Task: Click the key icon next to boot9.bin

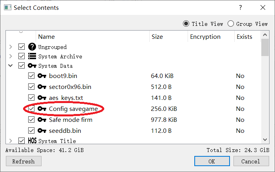Action: pos(42,76)
